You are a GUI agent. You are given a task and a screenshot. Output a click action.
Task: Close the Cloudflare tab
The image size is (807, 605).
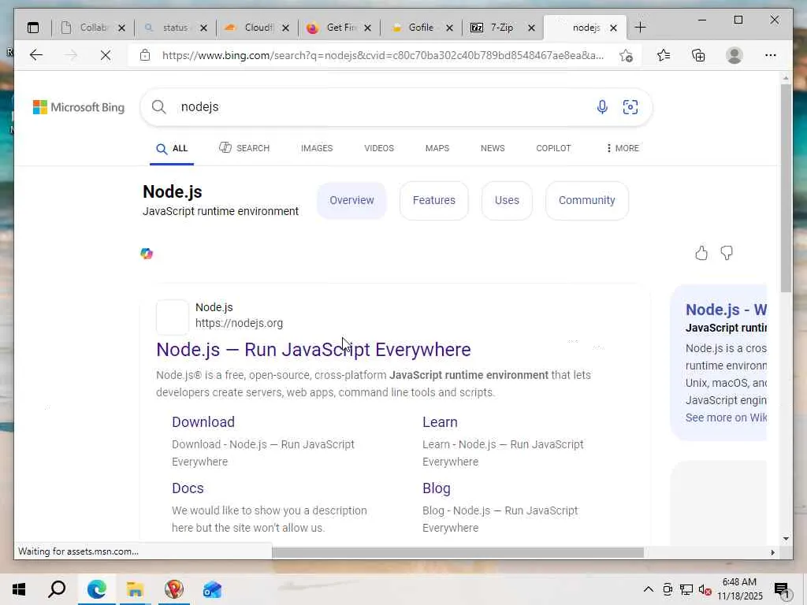[285, 28]
